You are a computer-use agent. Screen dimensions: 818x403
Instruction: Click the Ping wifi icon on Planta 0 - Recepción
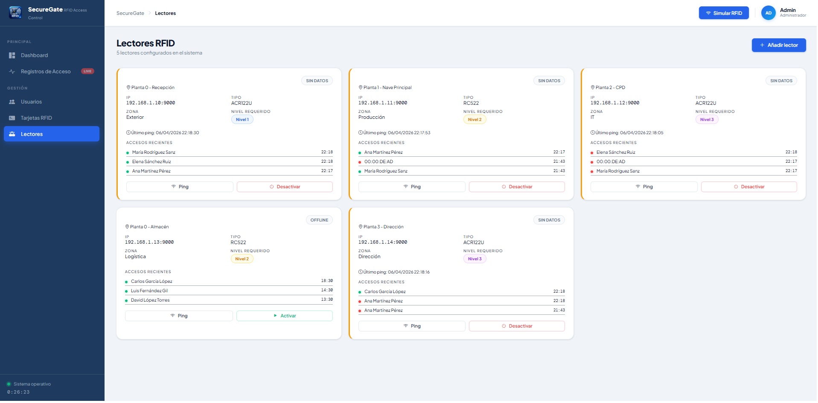pos(174,187)
